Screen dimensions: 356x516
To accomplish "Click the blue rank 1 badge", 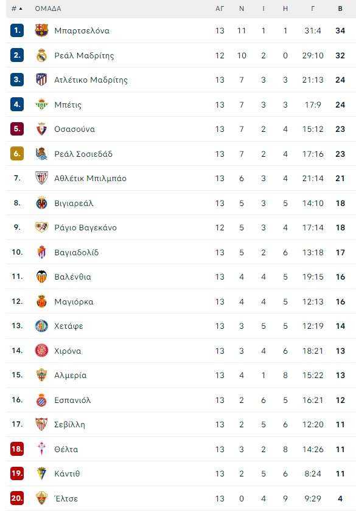I will point(17,30).
